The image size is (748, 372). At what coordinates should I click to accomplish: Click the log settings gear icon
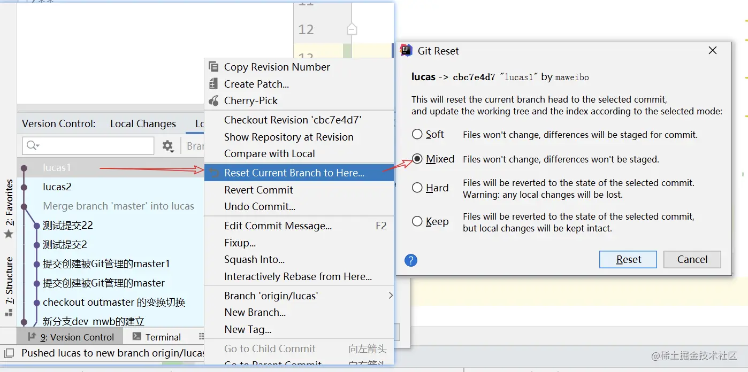168,146
